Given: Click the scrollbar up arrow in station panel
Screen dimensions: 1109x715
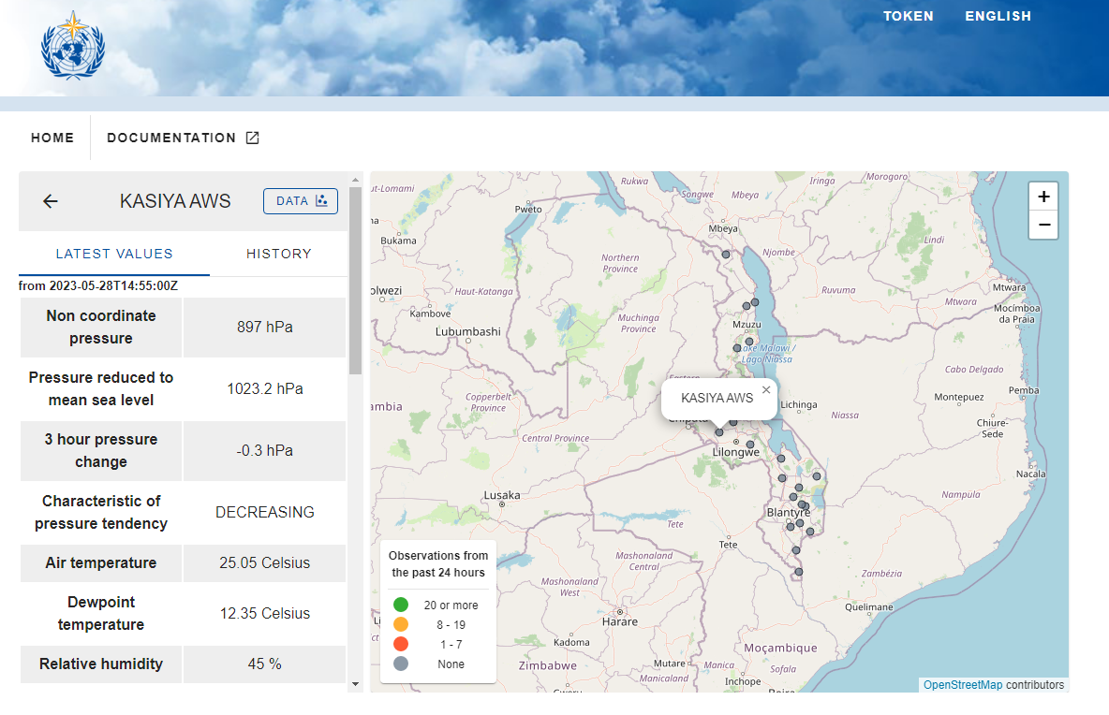Looking at the screenshot, I should click(x=355, y=180).
